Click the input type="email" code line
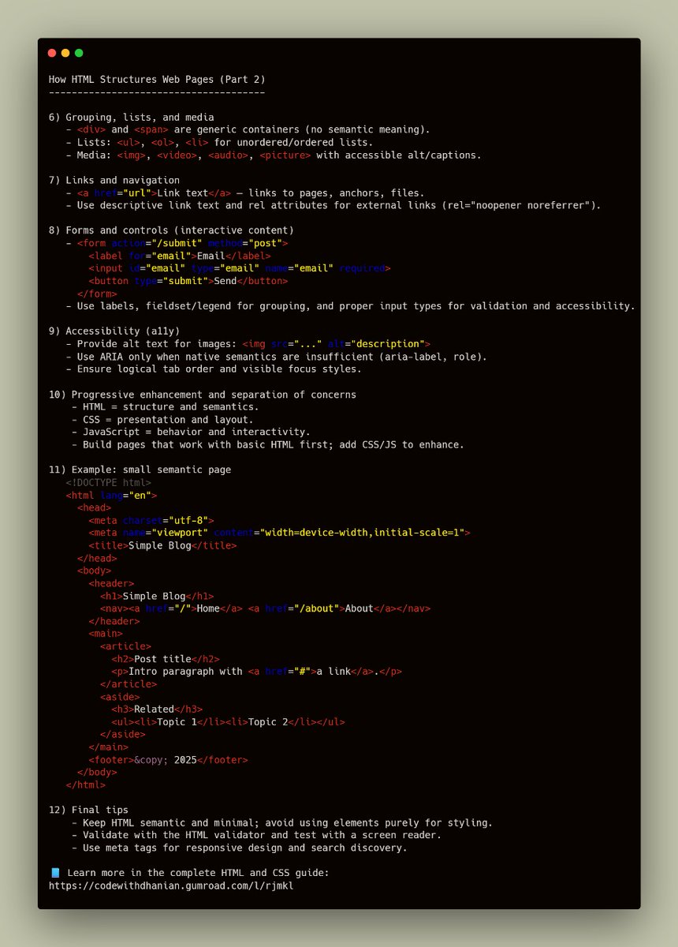This screenshot has width=678, height=947. tap(239, 268)
